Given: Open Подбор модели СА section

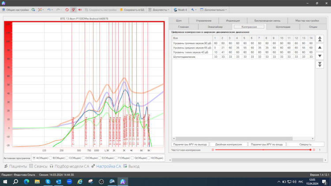Looking at the screenshot, I should click(69, 167).
